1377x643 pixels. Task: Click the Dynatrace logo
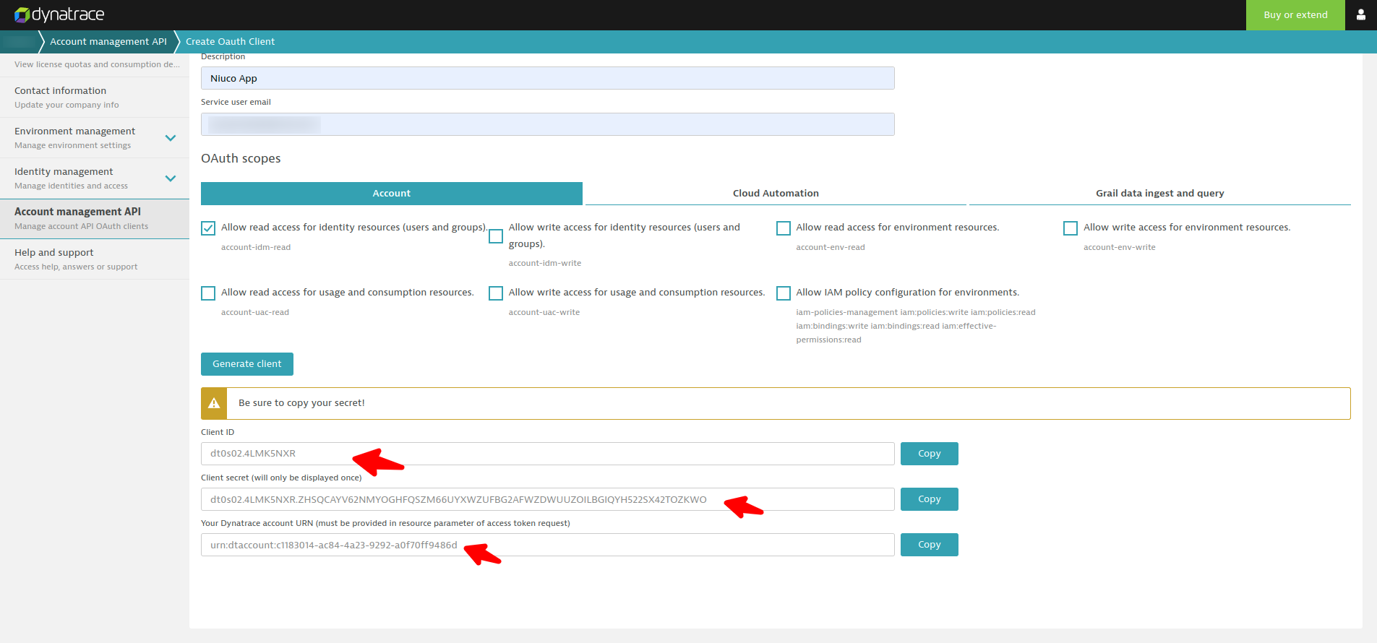59,14
